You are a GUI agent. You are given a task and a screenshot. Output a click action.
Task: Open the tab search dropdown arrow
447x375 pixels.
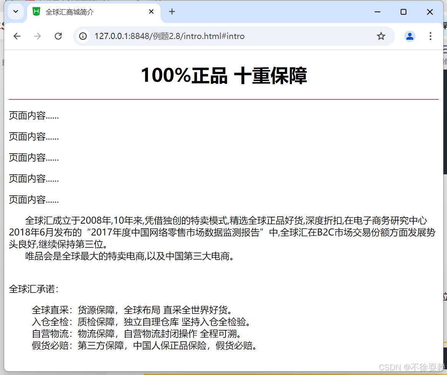click(x=16, y=12)
